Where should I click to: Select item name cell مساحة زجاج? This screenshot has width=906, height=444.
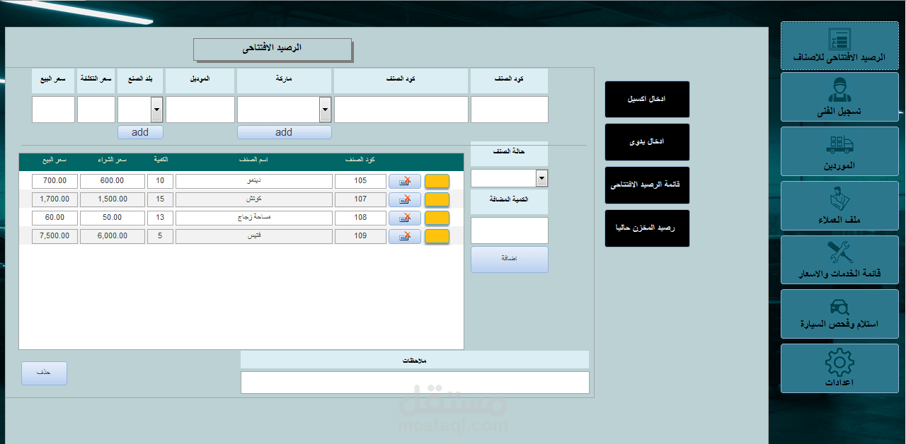254,218
